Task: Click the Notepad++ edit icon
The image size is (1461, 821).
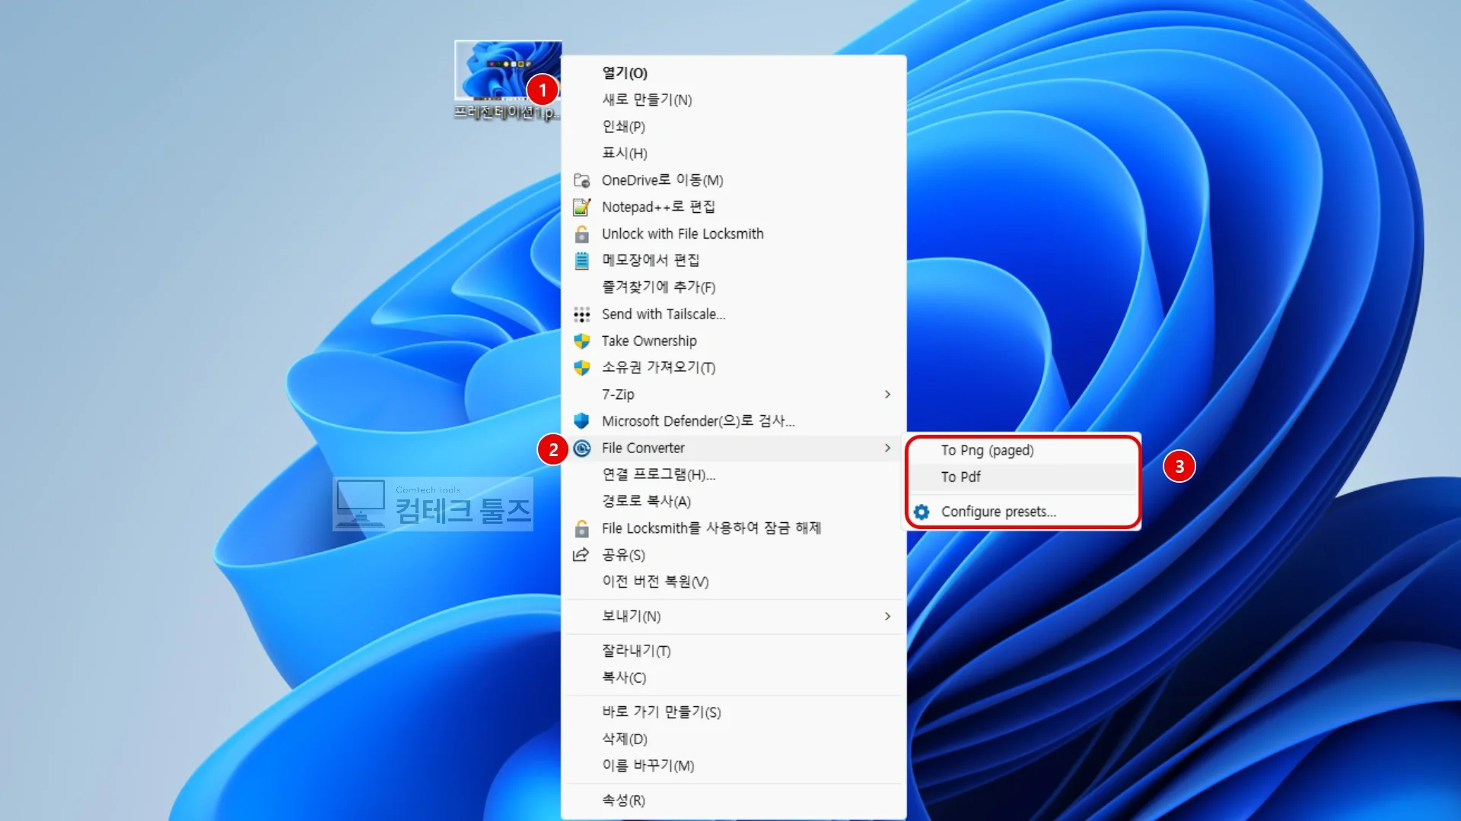Action: tap(581, 207)
